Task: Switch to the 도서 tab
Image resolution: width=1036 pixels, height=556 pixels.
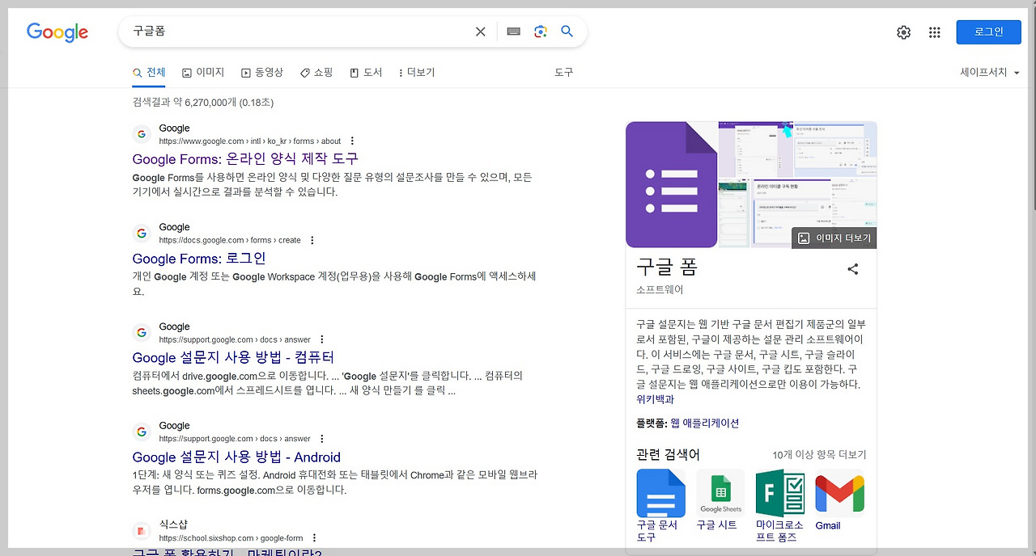Action: point(366,73)
